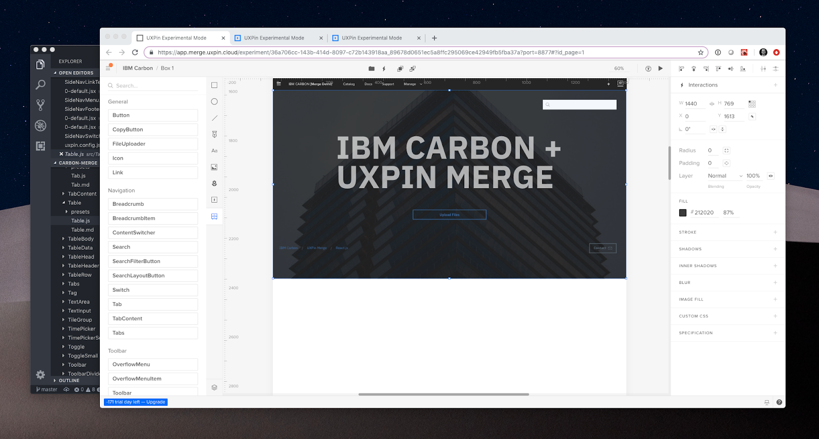
Task: Align selection to bottom edge
Action: [x=743, y=69]
